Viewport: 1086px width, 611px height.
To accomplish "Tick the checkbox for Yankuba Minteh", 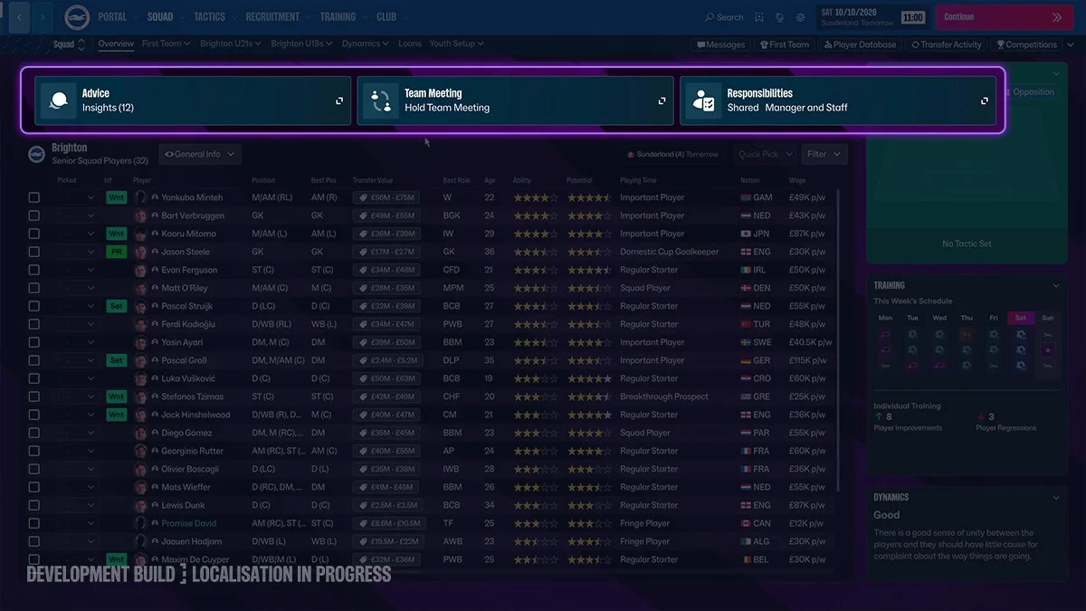I will click(x=34, y=197).
